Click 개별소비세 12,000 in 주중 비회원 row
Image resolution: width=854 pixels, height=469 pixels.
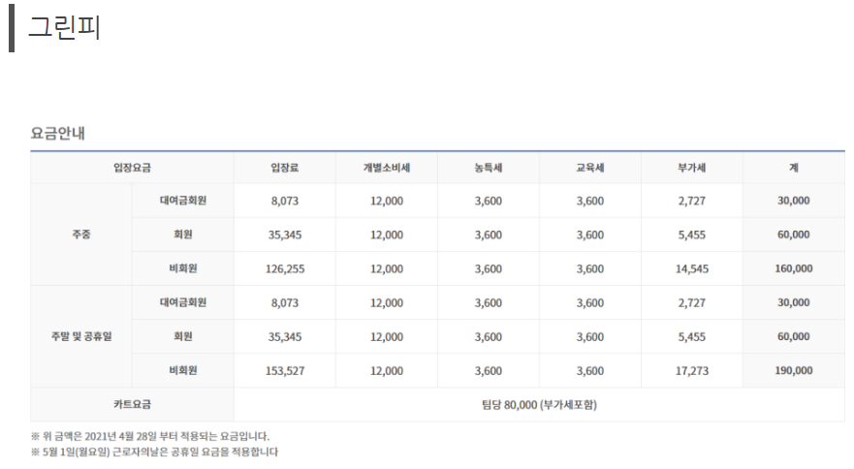tap(387, 268)
